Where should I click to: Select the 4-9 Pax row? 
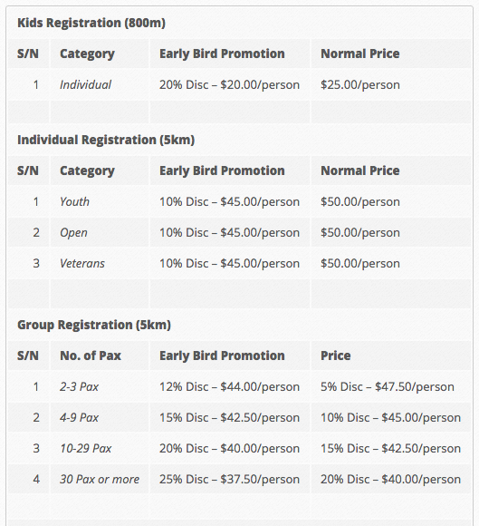click(x=239, y=418)
